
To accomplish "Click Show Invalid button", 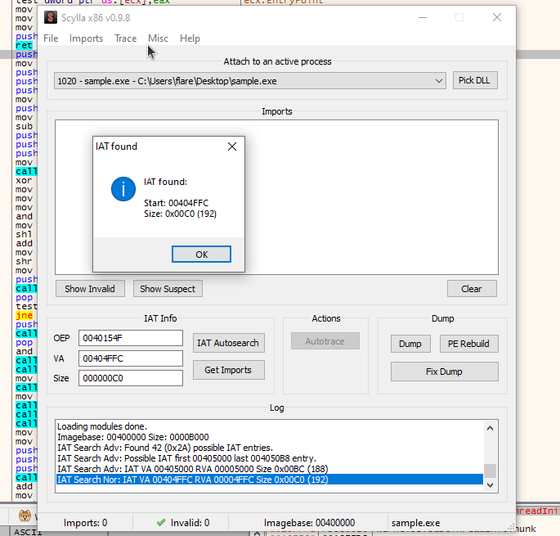I will coord(90,289).
